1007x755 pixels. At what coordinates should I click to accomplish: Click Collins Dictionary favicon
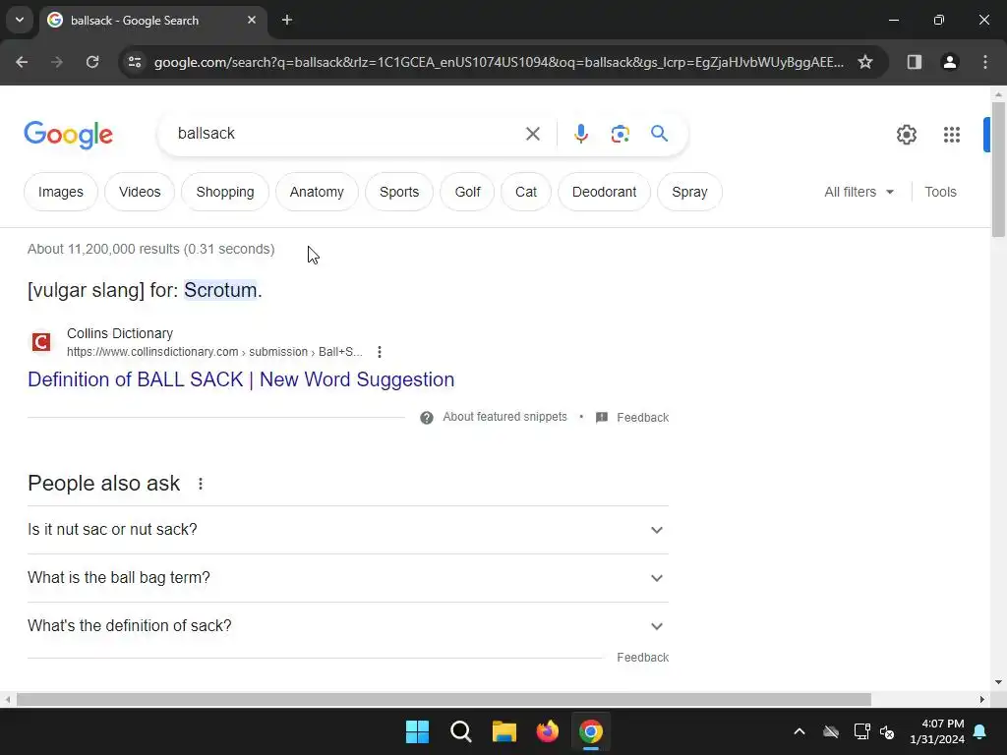[x=41, y=342]
